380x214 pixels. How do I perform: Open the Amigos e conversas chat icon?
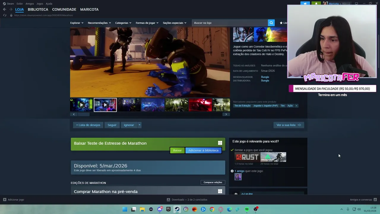click(375, 200)
